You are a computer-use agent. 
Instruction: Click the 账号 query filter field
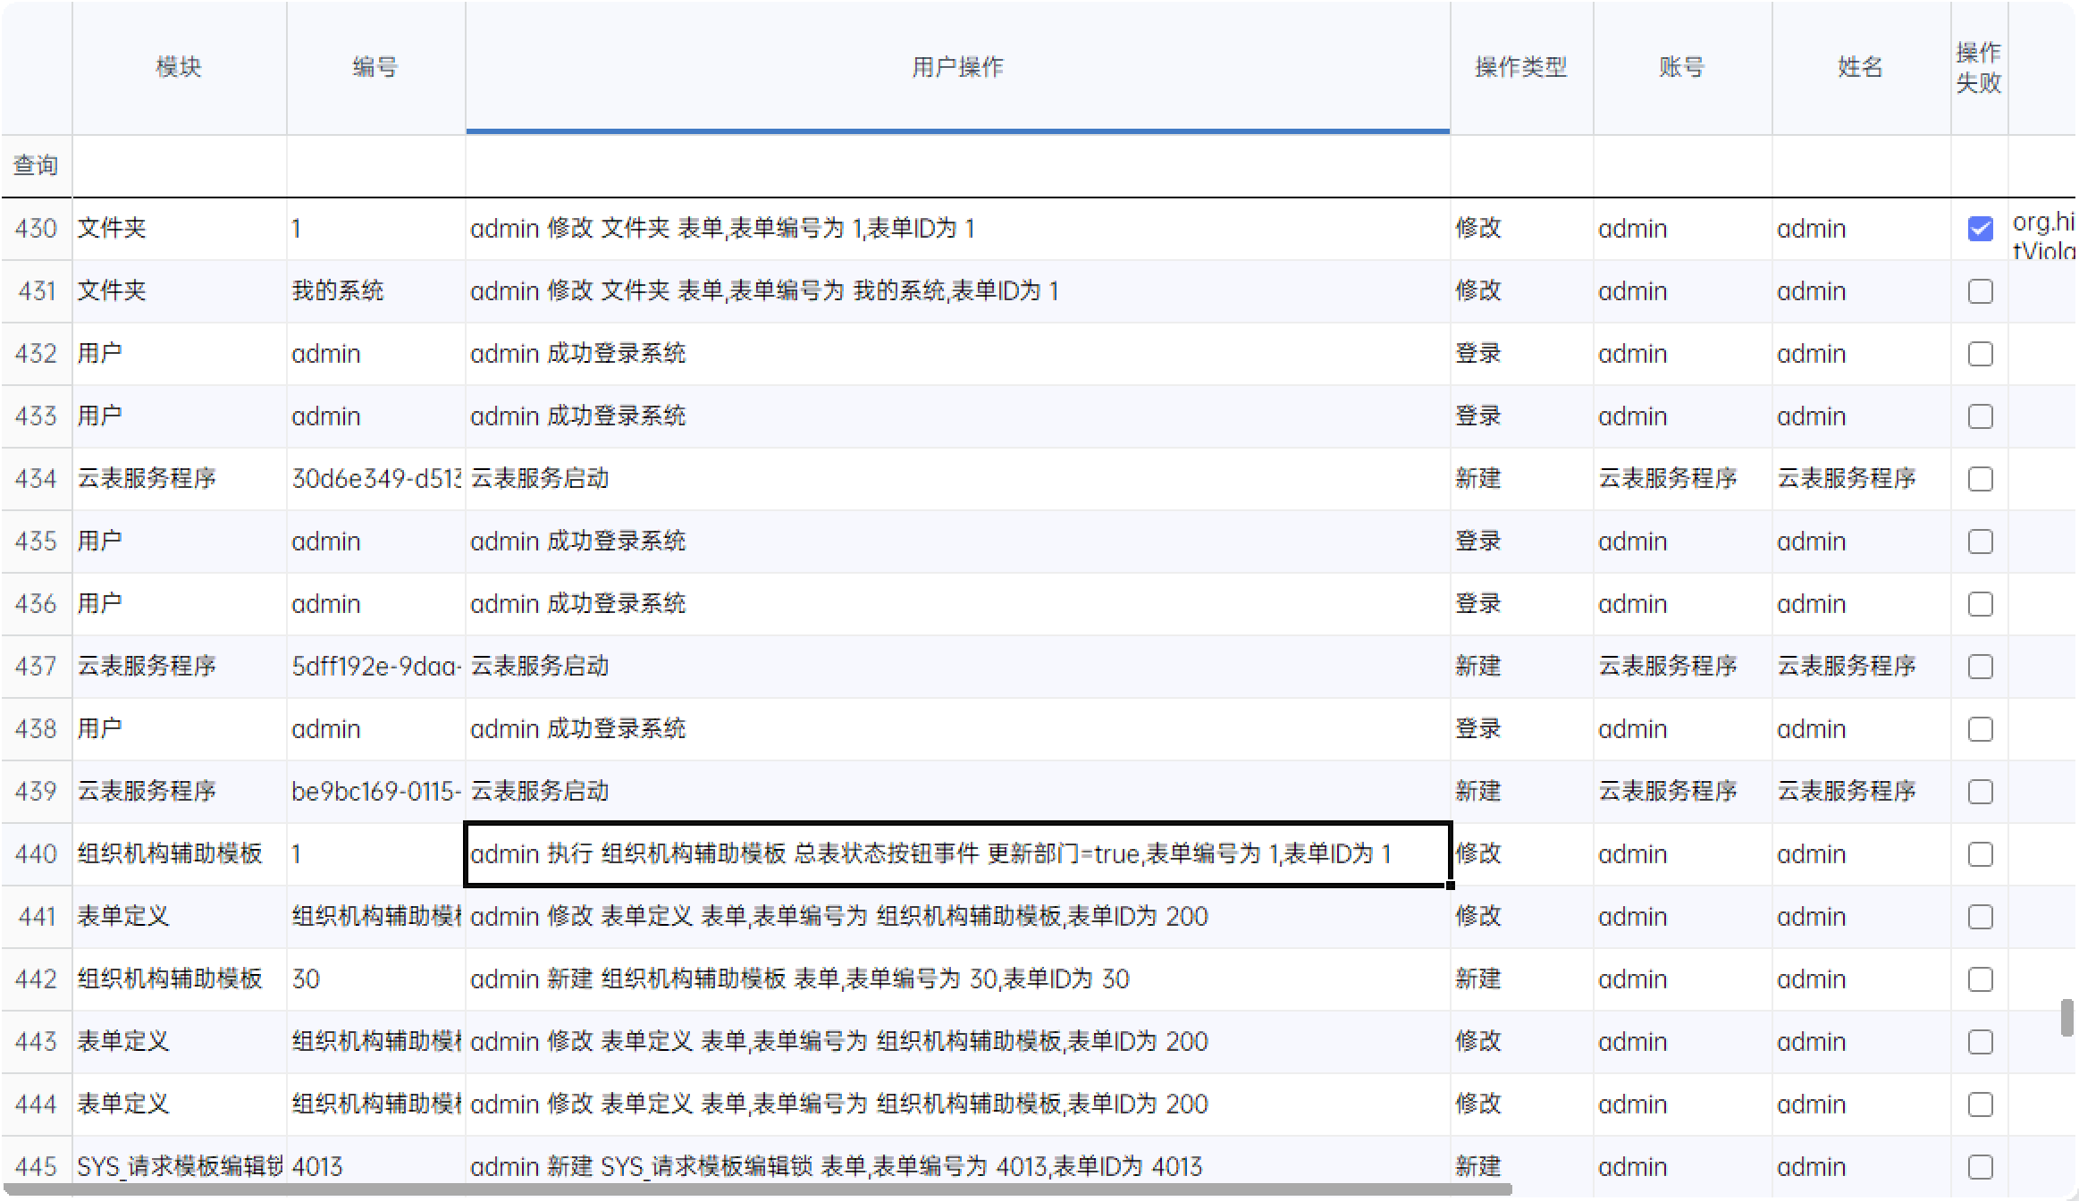[1682, 166]
